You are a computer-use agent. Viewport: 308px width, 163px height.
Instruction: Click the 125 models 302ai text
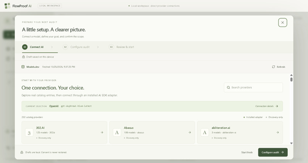[45, 133]
